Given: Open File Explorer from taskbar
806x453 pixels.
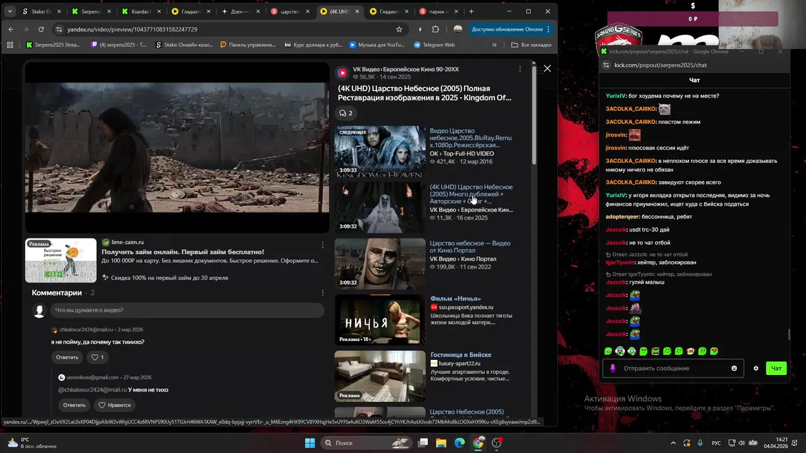Looking at the screenshot, I should pos(441,443).
